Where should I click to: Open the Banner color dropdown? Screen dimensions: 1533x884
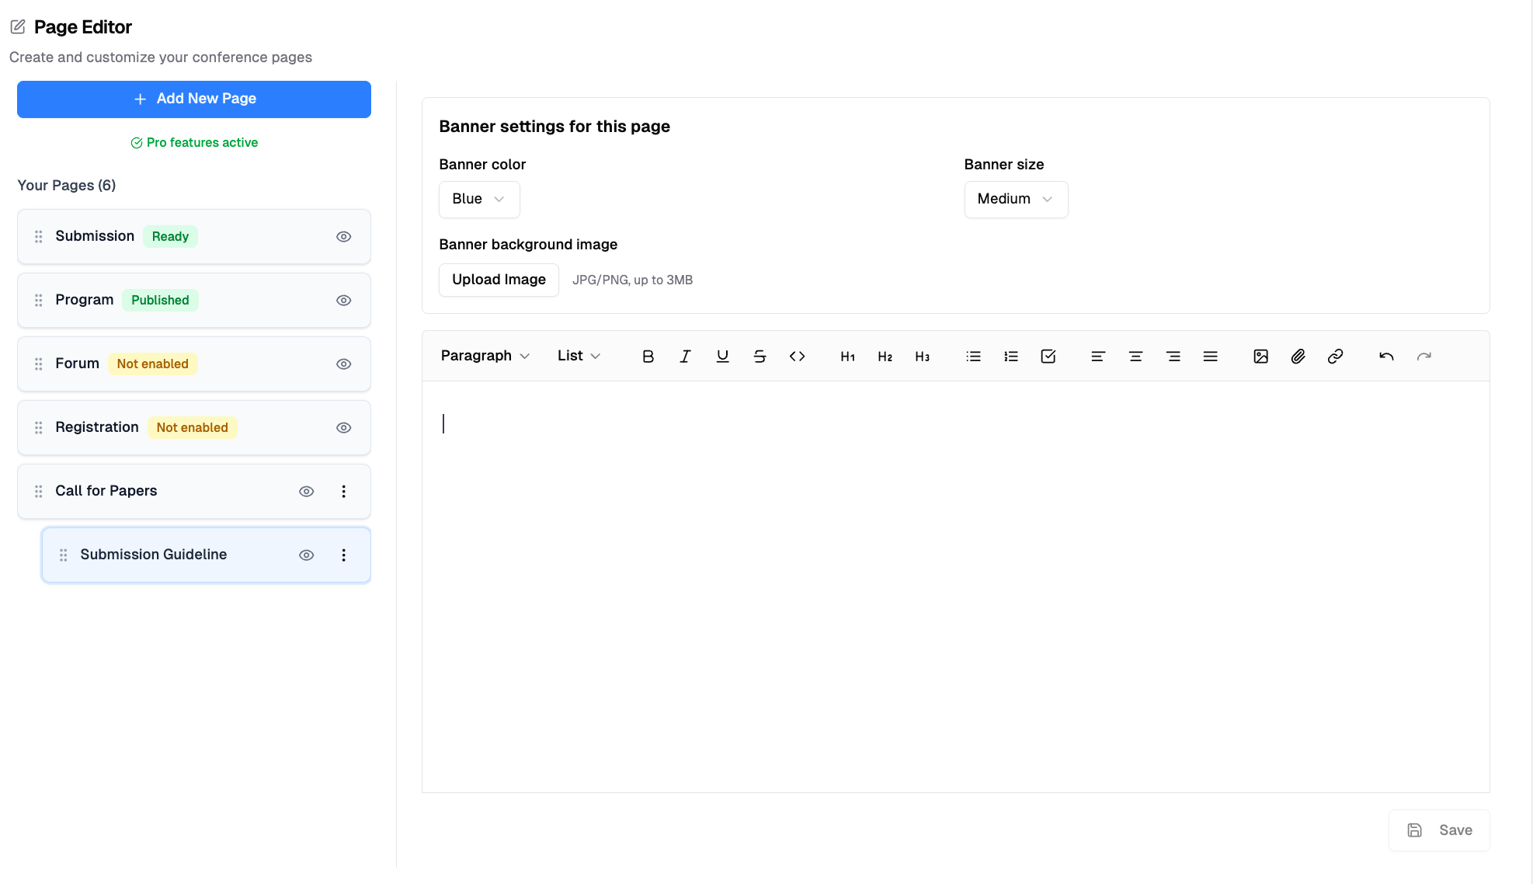[x=478, y=200]
